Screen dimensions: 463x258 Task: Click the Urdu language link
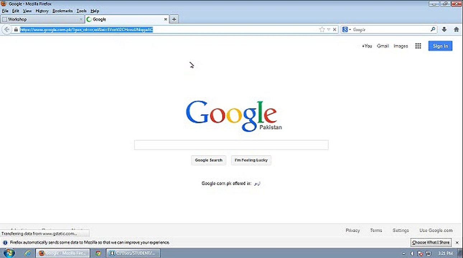(x=257, y=183)
